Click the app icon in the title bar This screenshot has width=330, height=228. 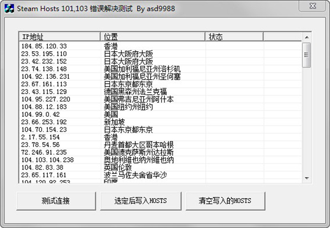(x=9, y=9)
